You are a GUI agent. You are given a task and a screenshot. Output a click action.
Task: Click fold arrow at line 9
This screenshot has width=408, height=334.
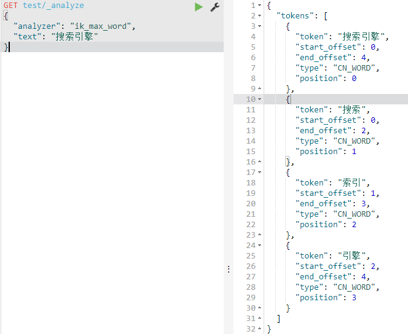click(x=260, y=88)
